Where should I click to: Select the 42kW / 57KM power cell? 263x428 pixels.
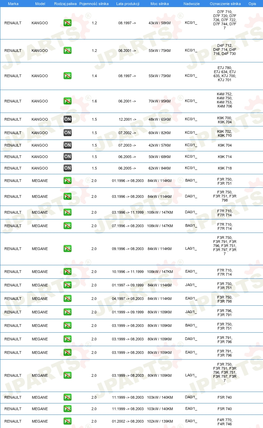pyautogui.click(x=160, y=145)
